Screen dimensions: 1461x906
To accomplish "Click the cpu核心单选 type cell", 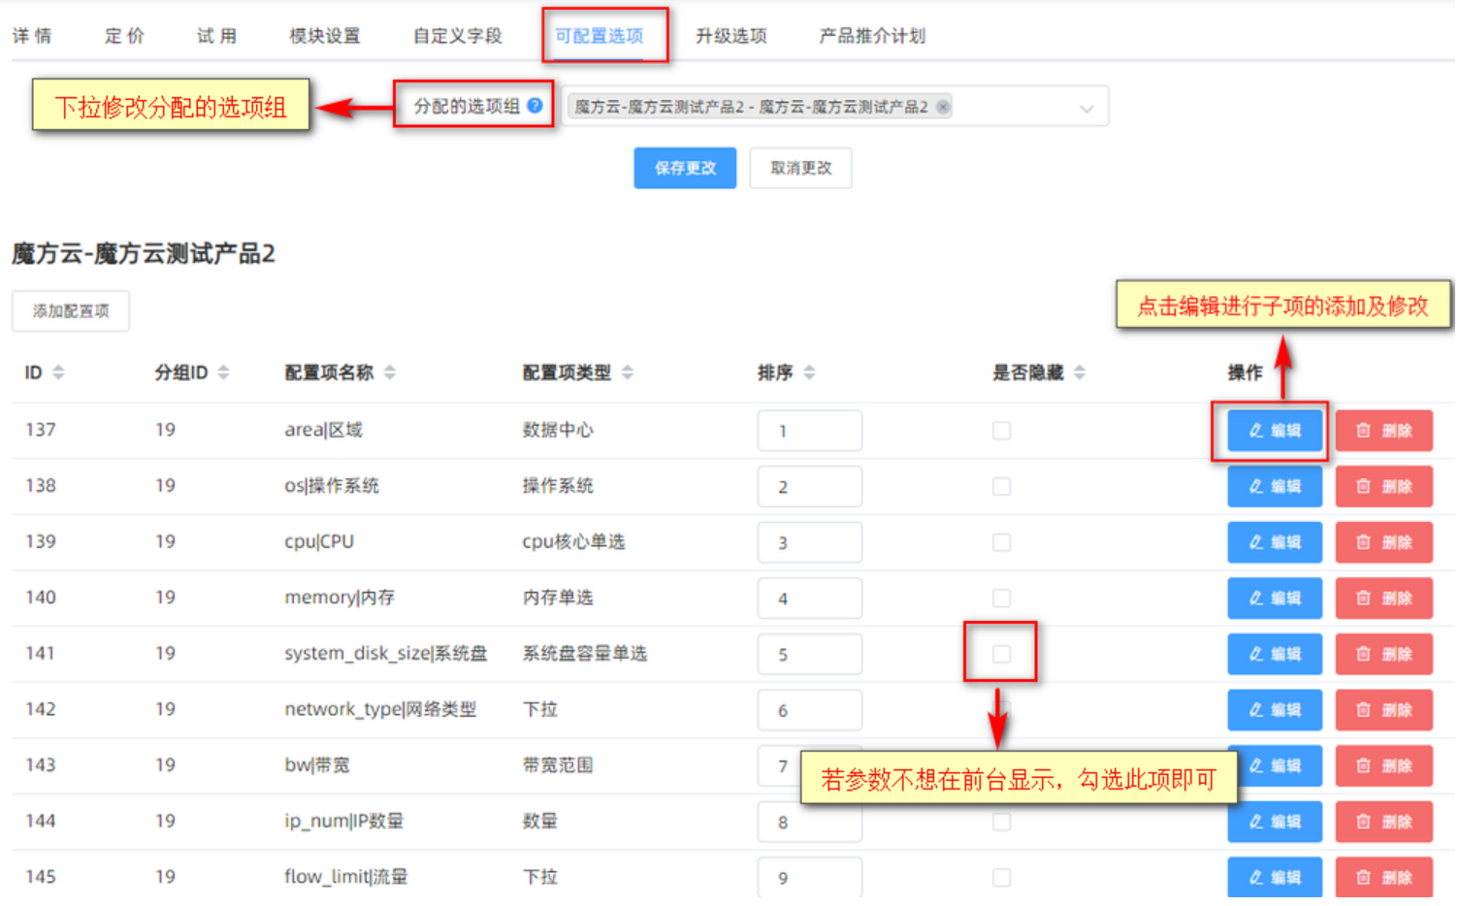I will click(573, 541).
